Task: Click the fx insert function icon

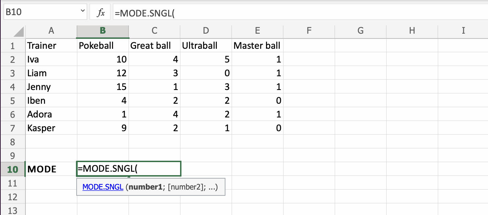Action: (x=101, y=13)
